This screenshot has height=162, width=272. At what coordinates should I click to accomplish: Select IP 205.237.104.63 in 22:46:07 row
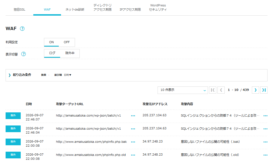154,115
